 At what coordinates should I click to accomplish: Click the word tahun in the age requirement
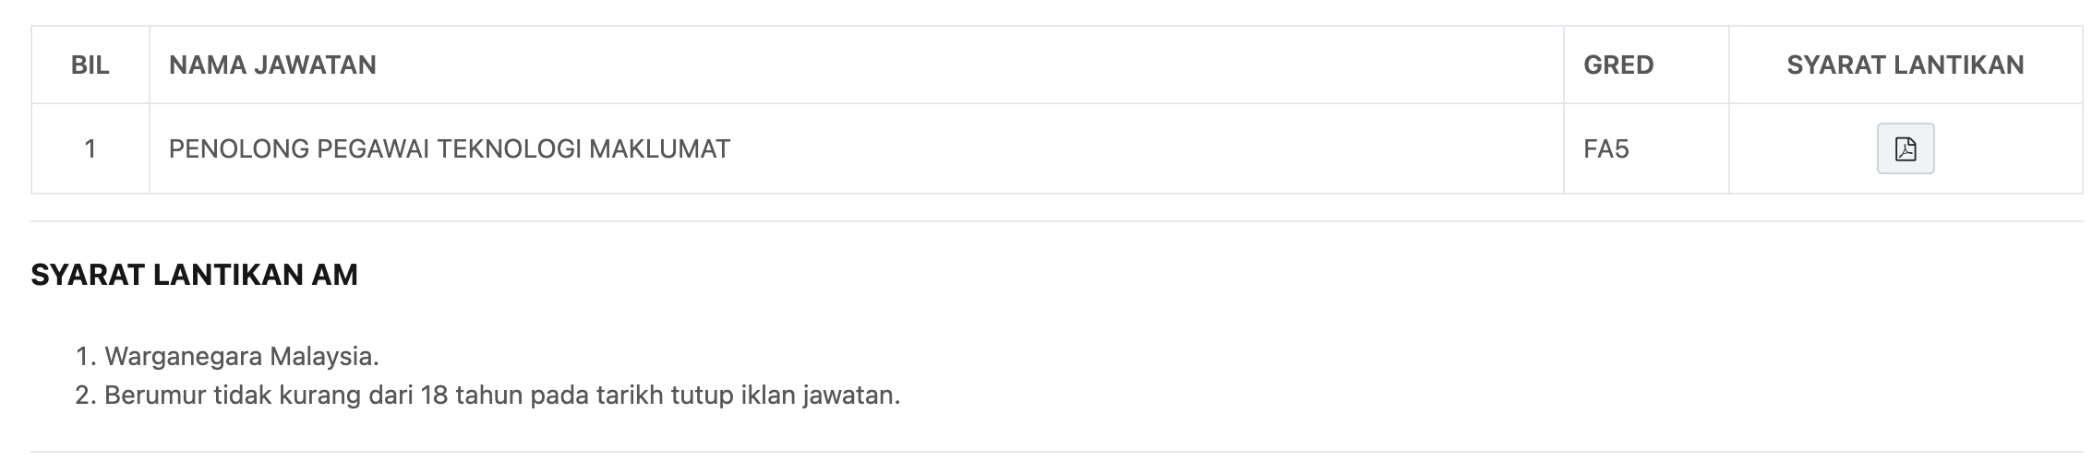(x=489, y=396)
